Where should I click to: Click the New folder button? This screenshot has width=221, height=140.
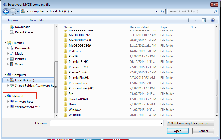coord(37,20)
